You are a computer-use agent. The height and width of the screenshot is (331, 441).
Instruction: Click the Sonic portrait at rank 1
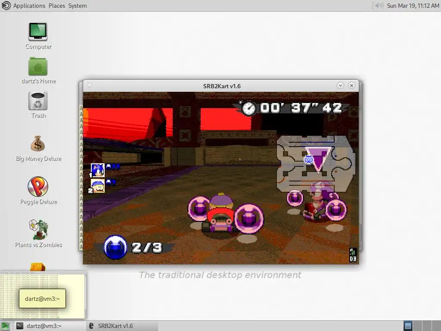(98, 170)
